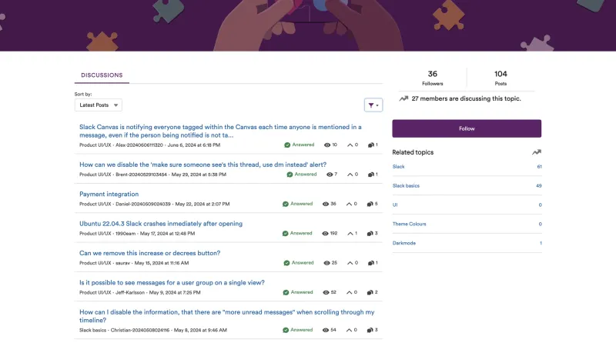Open the Theme Colours related topic

pyautogui.click(x=409, y=224)
